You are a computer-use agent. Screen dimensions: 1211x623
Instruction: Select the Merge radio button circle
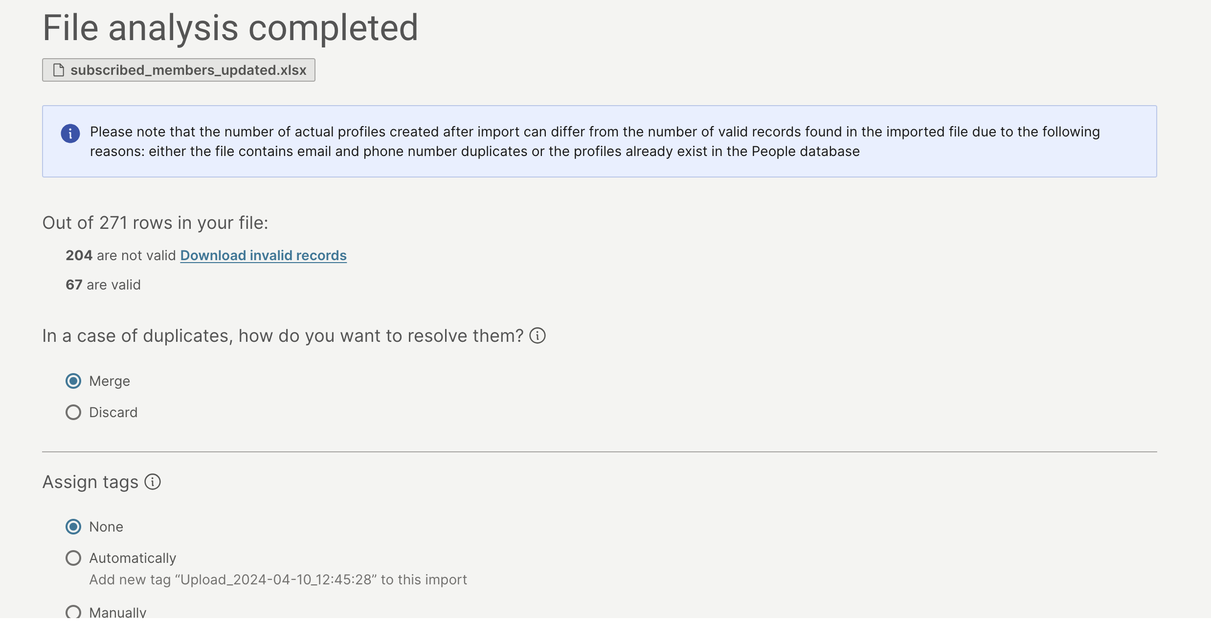[73, 381]
